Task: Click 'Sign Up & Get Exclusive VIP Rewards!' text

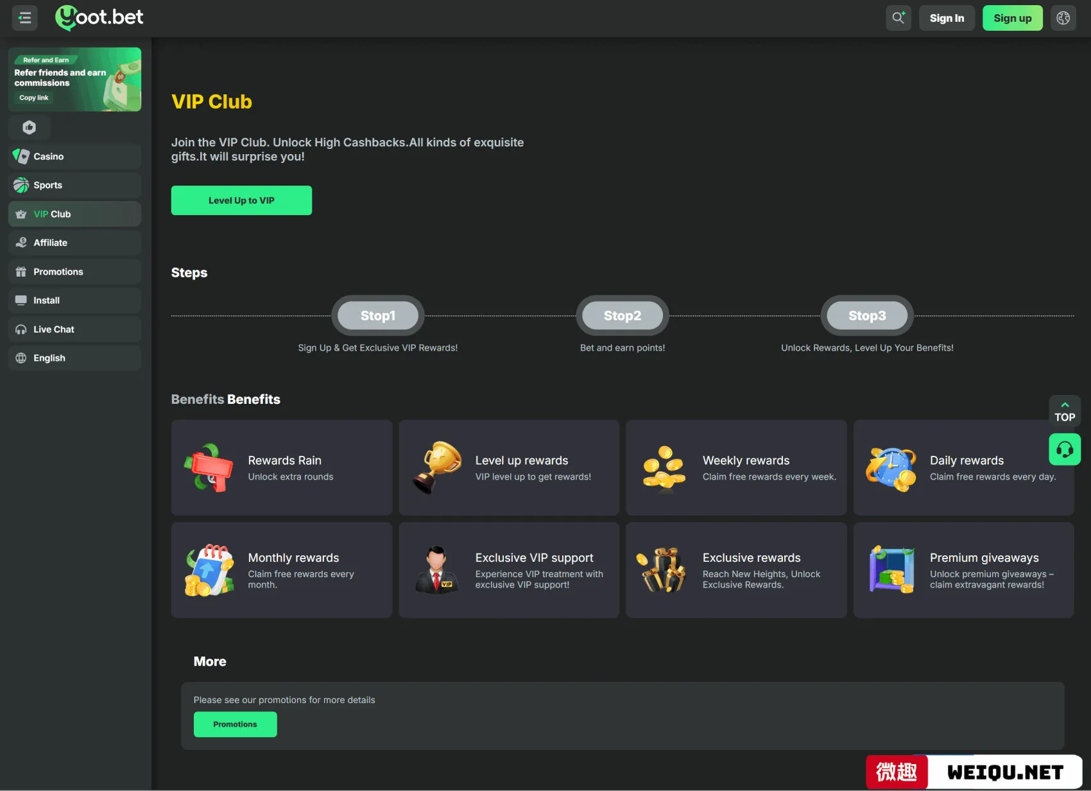Action: [378, 348]
